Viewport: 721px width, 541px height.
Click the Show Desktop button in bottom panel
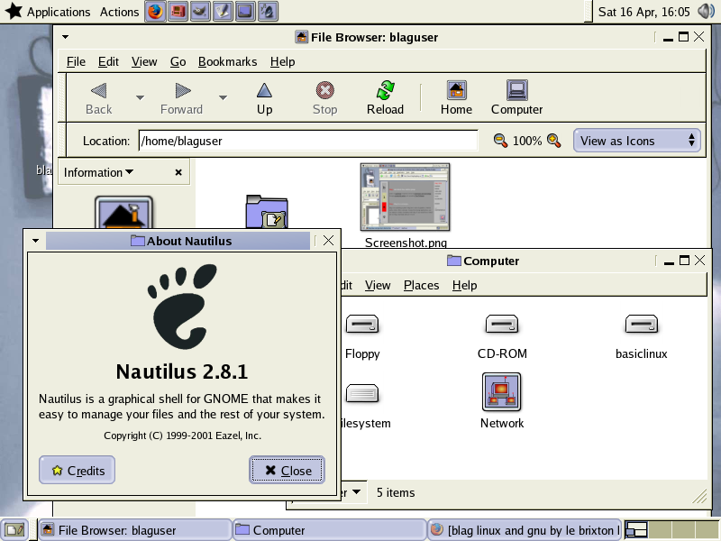(x=14, y=530)
